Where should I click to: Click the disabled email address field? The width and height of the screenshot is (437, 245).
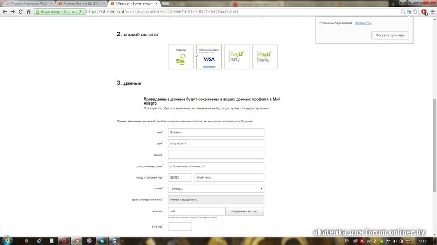[216, 200]
